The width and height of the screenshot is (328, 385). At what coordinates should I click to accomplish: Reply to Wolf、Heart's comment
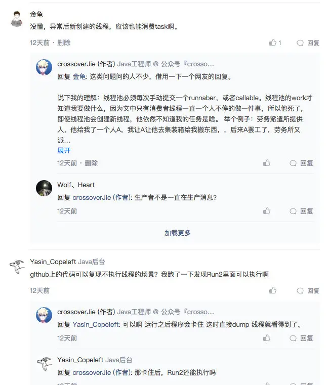pyautogui.click(x=302, y=211)
